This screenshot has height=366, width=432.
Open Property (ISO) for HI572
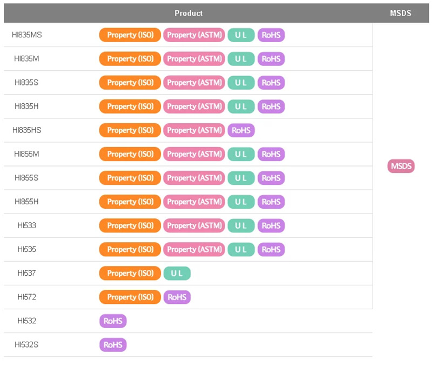[x=130, y=297]
